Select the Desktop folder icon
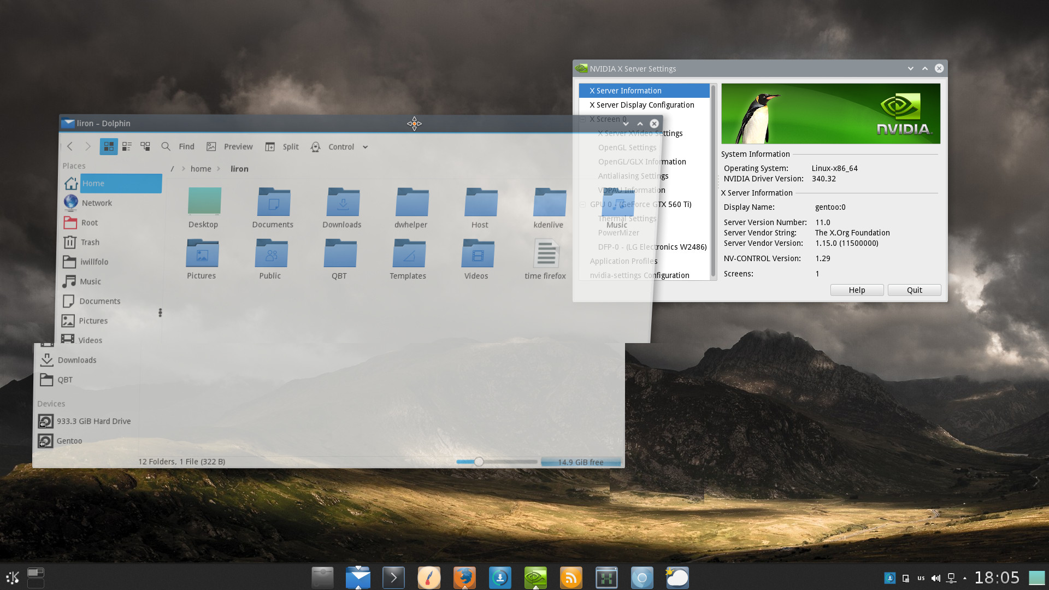Viewport: 1049px width, 590px height. pyautogui.click(x=204, y=208)
